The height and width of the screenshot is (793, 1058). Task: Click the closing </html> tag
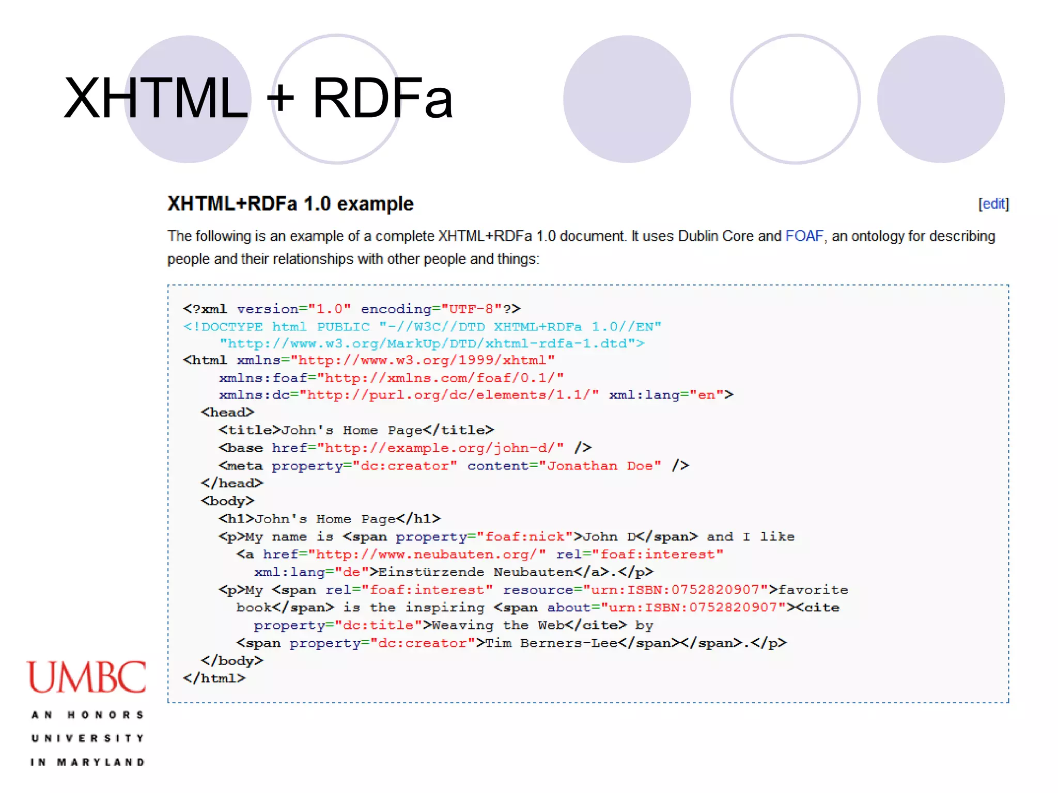(x=214, y=678)
